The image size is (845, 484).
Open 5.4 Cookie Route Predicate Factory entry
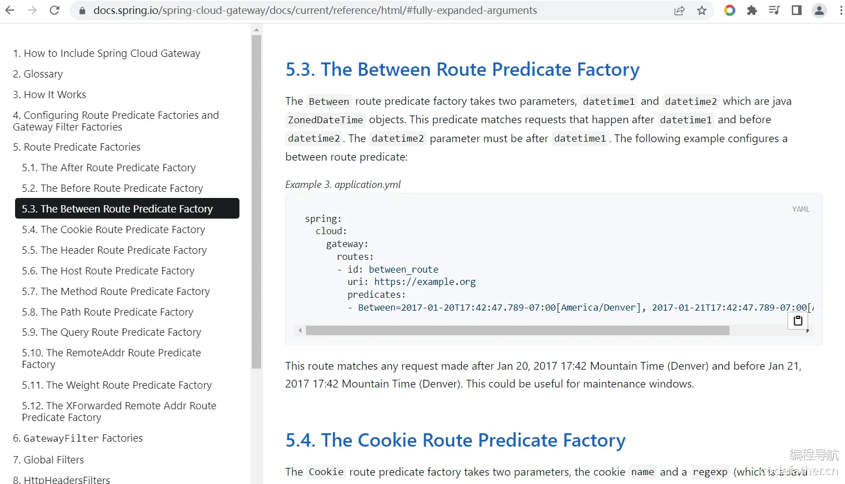[113, 229]
